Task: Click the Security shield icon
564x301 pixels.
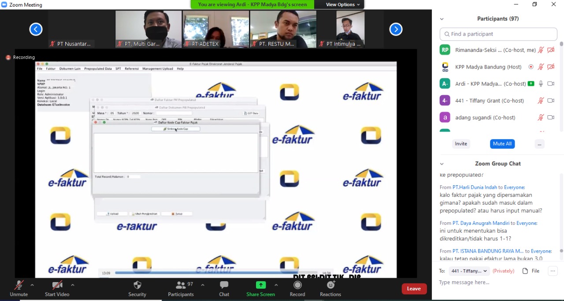Action: coord(137,285)
